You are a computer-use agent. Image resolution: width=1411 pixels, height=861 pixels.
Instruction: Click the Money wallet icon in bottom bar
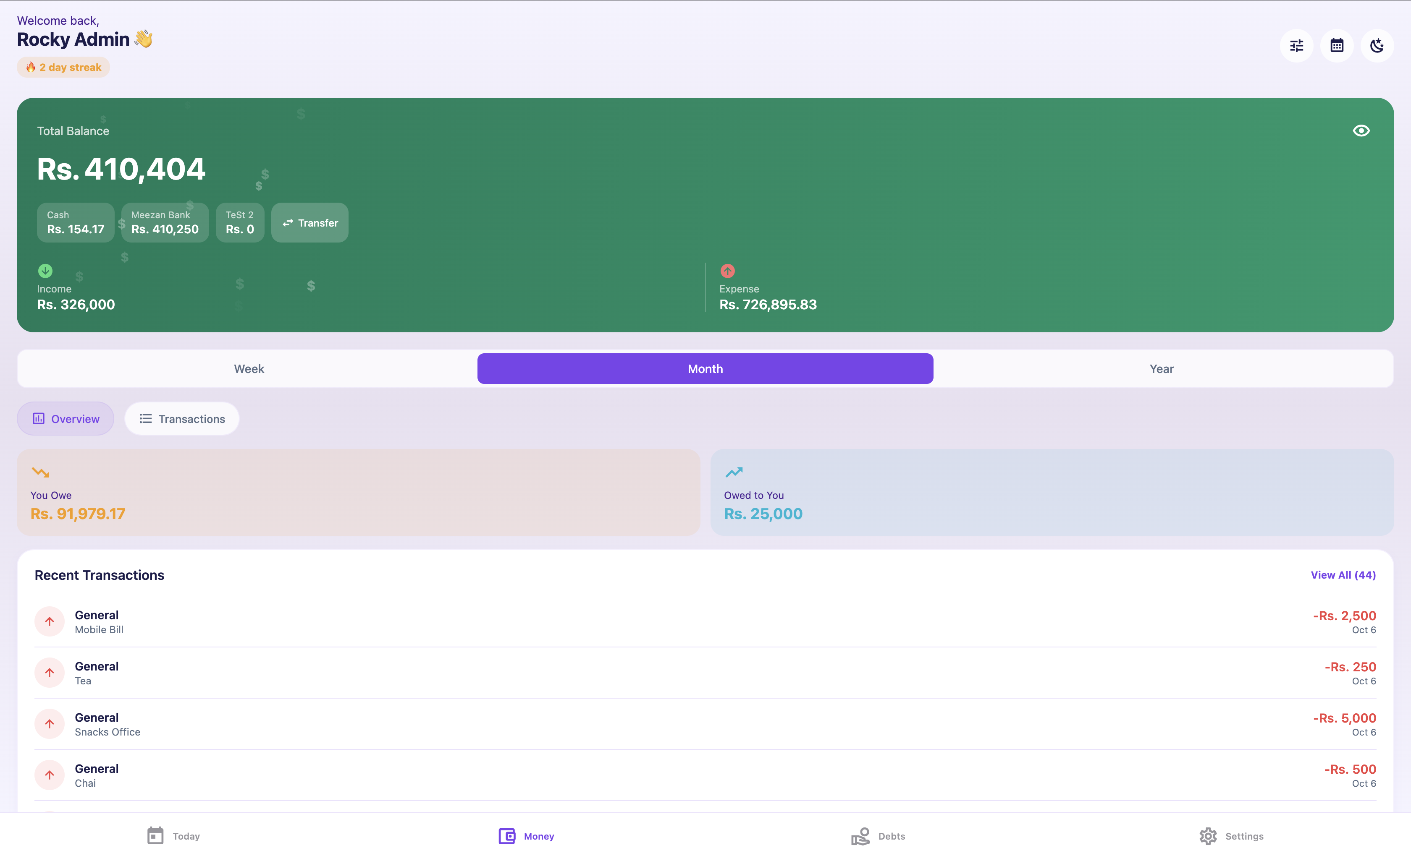click(x=507, y=836)
